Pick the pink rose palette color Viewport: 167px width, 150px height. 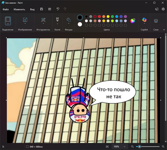[99, 21]
